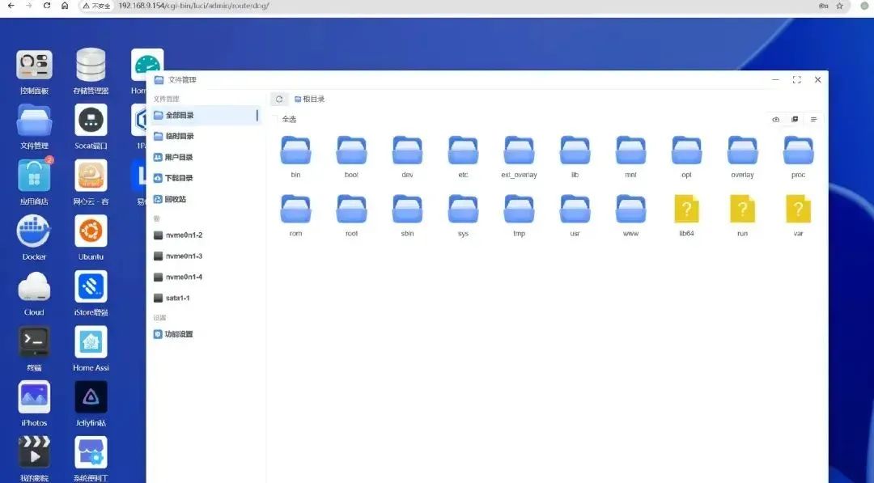Viewport: 874px width, 483px height.
Task: Open the Cloud desktop icon
Action: tap(34, 286)
